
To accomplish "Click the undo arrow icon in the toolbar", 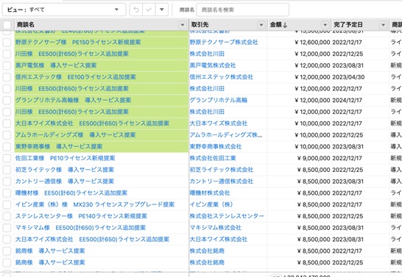I will (136, 10).
